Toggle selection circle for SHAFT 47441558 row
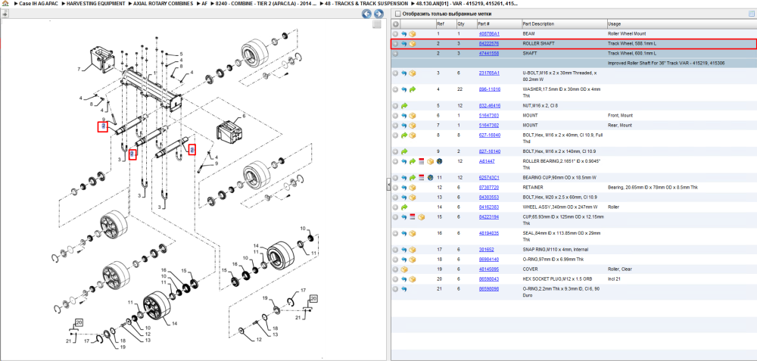The height and width of the screenshot is (361, 757). coord(395,54)
